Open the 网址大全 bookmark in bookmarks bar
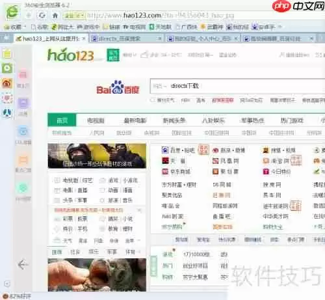Image resolution: width=325 pixels, height=300 pixels. [x=62, y=27]
